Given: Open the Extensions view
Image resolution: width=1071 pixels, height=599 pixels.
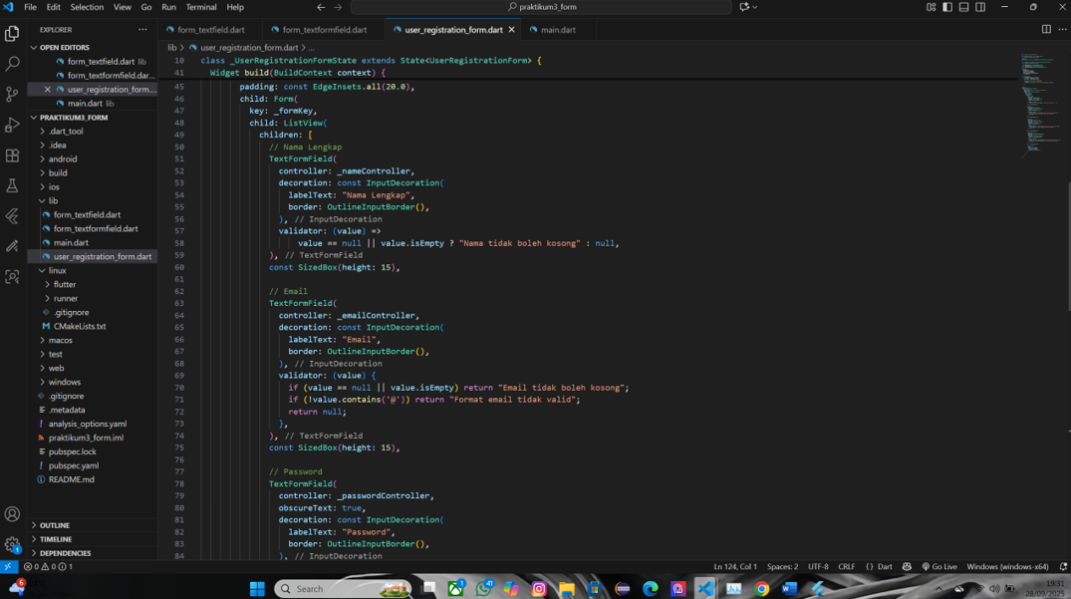Looking at the screenshot, I should click(12, 155).
